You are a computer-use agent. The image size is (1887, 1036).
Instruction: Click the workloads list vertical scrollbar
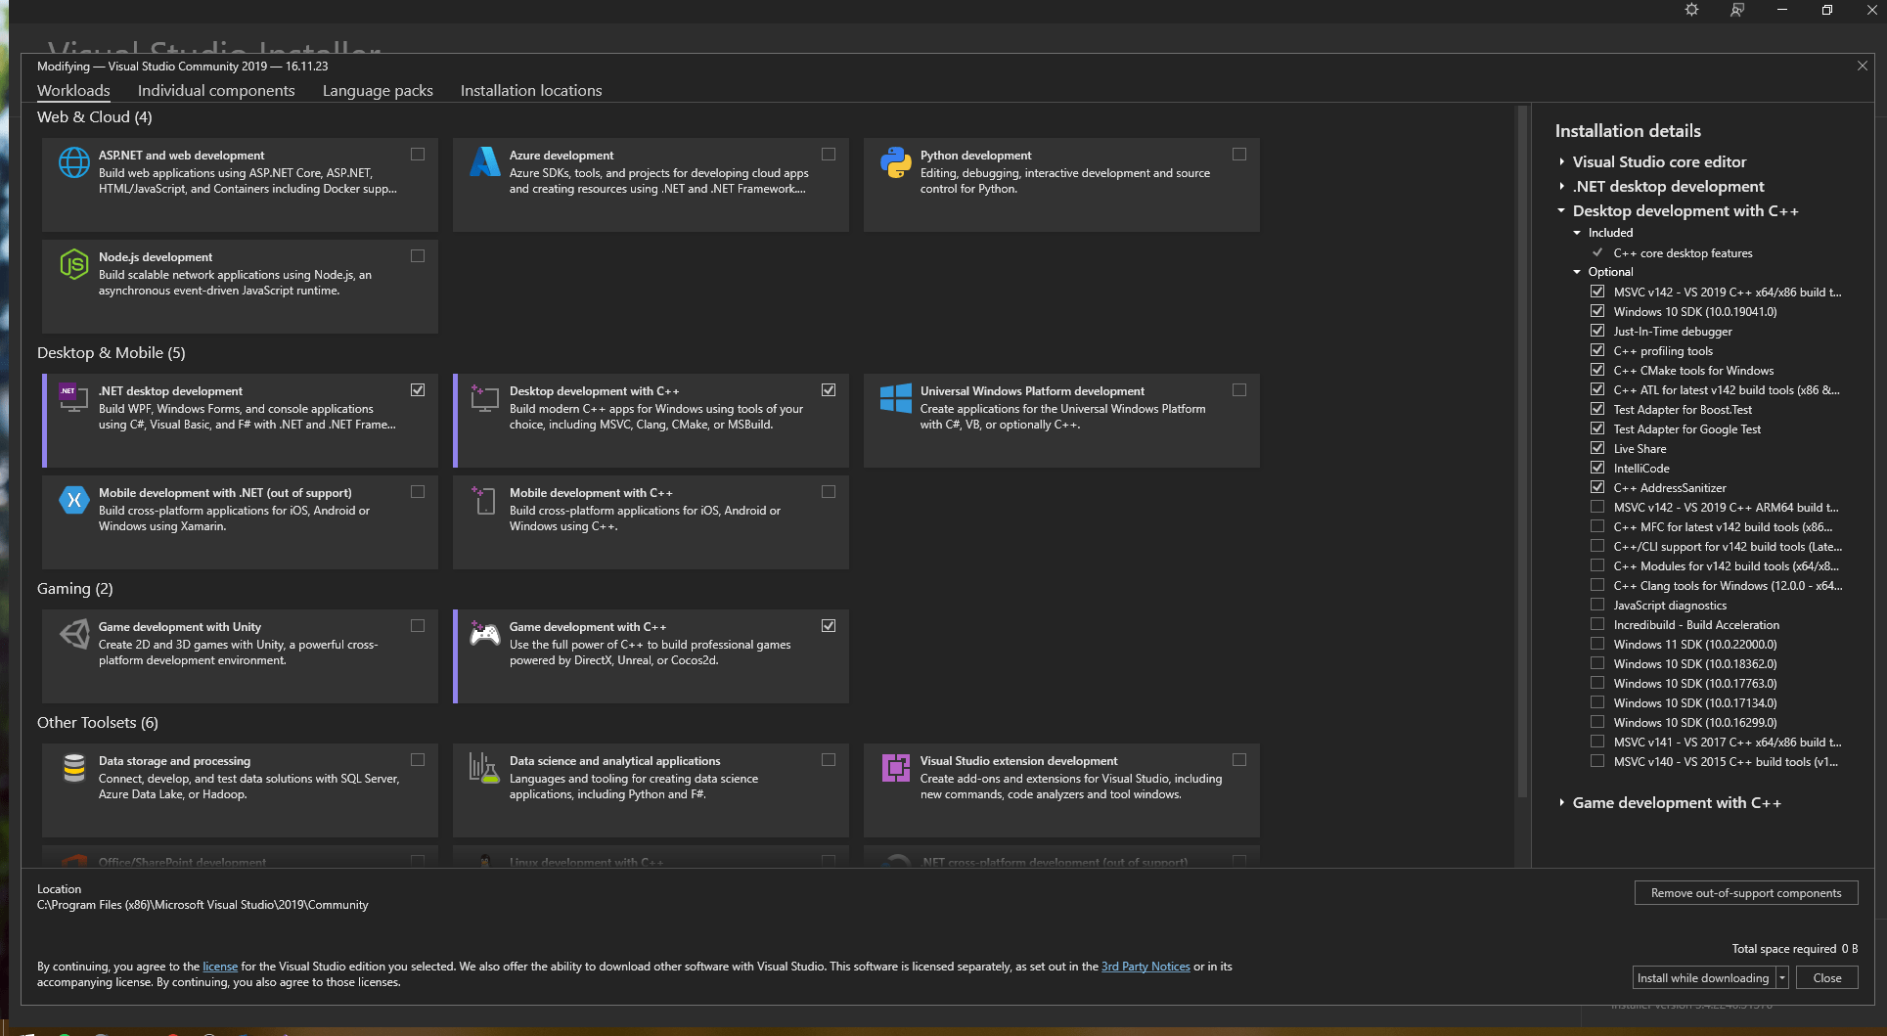[1522, 450]
